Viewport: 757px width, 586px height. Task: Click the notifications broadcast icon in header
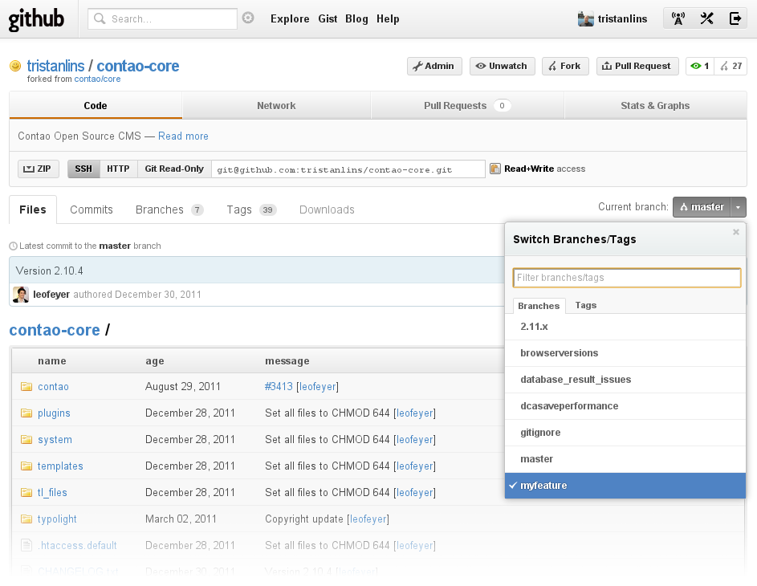click(678, 19)
